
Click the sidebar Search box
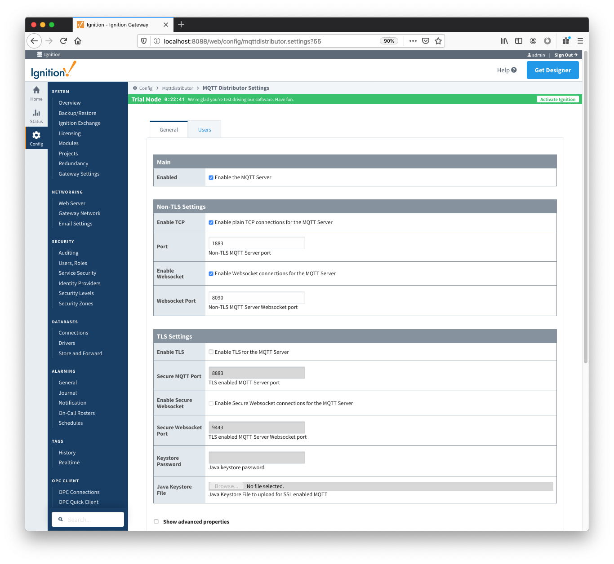point(88,519)
